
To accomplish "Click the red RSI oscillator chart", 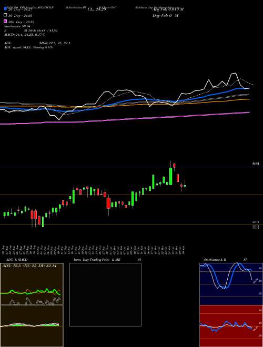I will click(x=231, y=326).
